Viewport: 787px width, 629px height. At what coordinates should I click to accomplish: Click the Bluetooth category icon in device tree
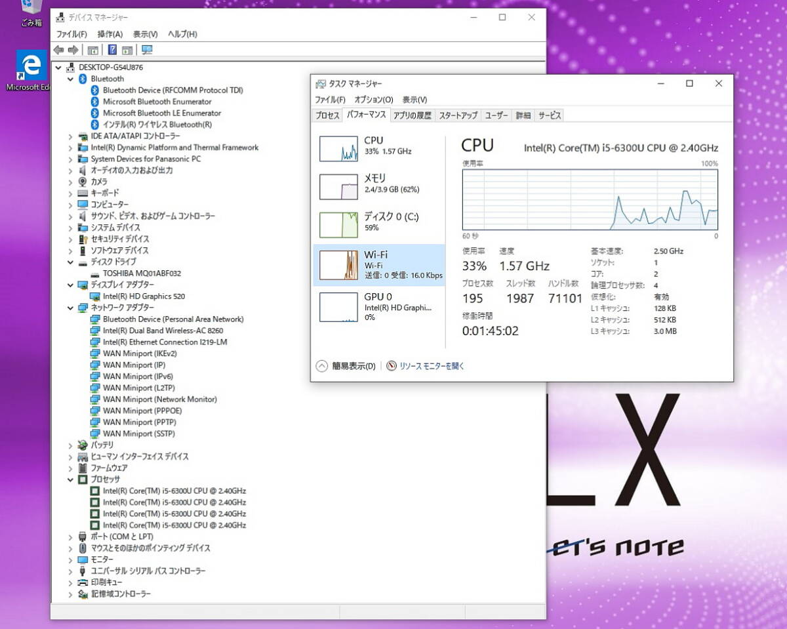(83, 79)
